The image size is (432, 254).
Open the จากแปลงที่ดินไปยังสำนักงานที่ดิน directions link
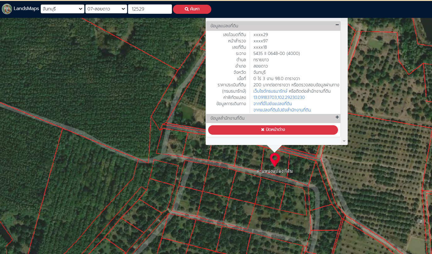click(282, 110)
